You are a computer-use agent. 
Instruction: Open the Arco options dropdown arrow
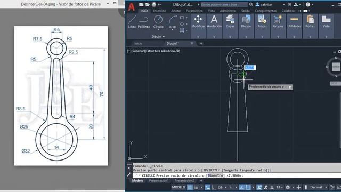tap(173, 30)
